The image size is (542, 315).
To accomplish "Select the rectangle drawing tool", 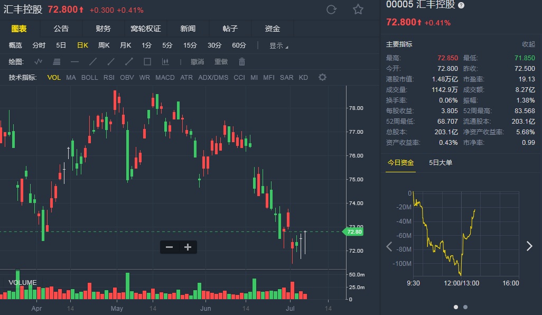I will click(x=147, y=62).
